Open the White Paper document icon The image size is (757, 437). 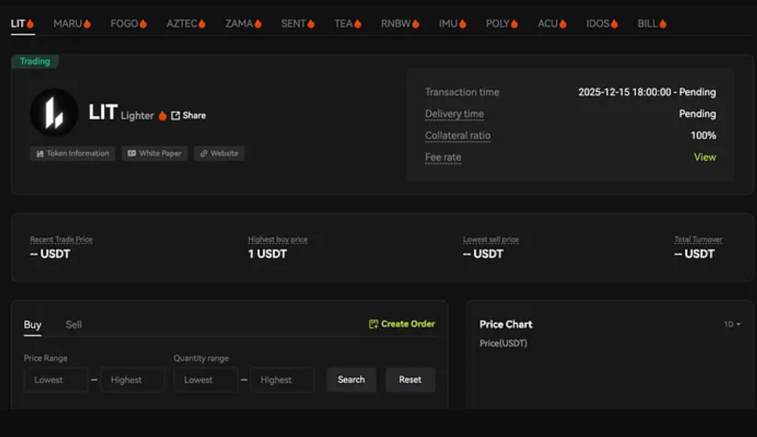[133, 153]
